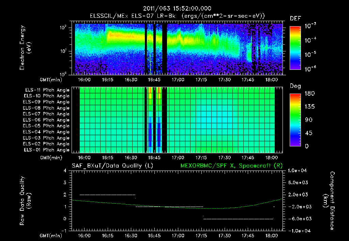Click the "Deg" color bar heading

[295, 86]
